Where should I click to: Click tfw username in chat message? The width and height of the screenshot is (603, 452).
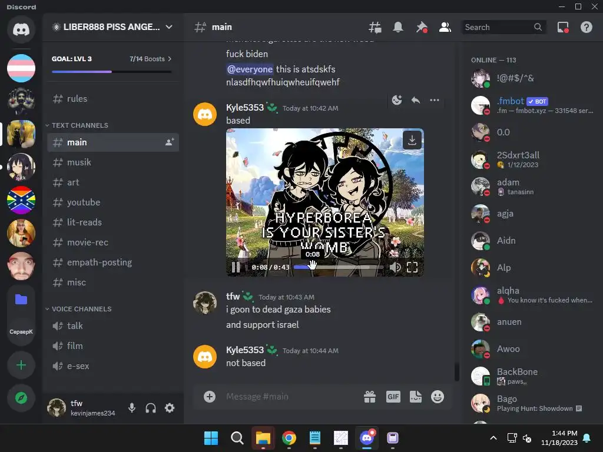(233, 297)
